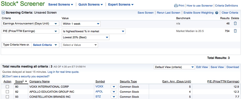This screenshot has width=242, height=99.
Task: Open the 'Within 1 week' value dropdown
Action: 81,24
